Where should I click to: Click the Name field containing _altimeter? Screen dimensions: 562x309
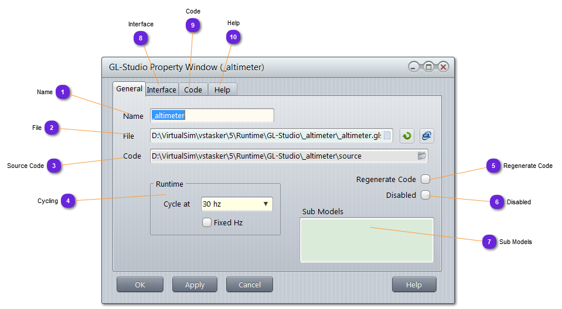coord(212,116)
